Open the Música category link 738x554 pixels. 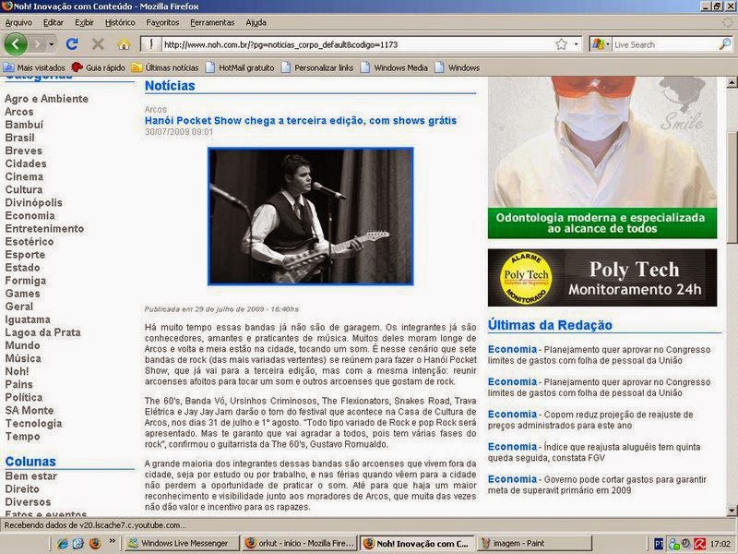coord(23,358)
